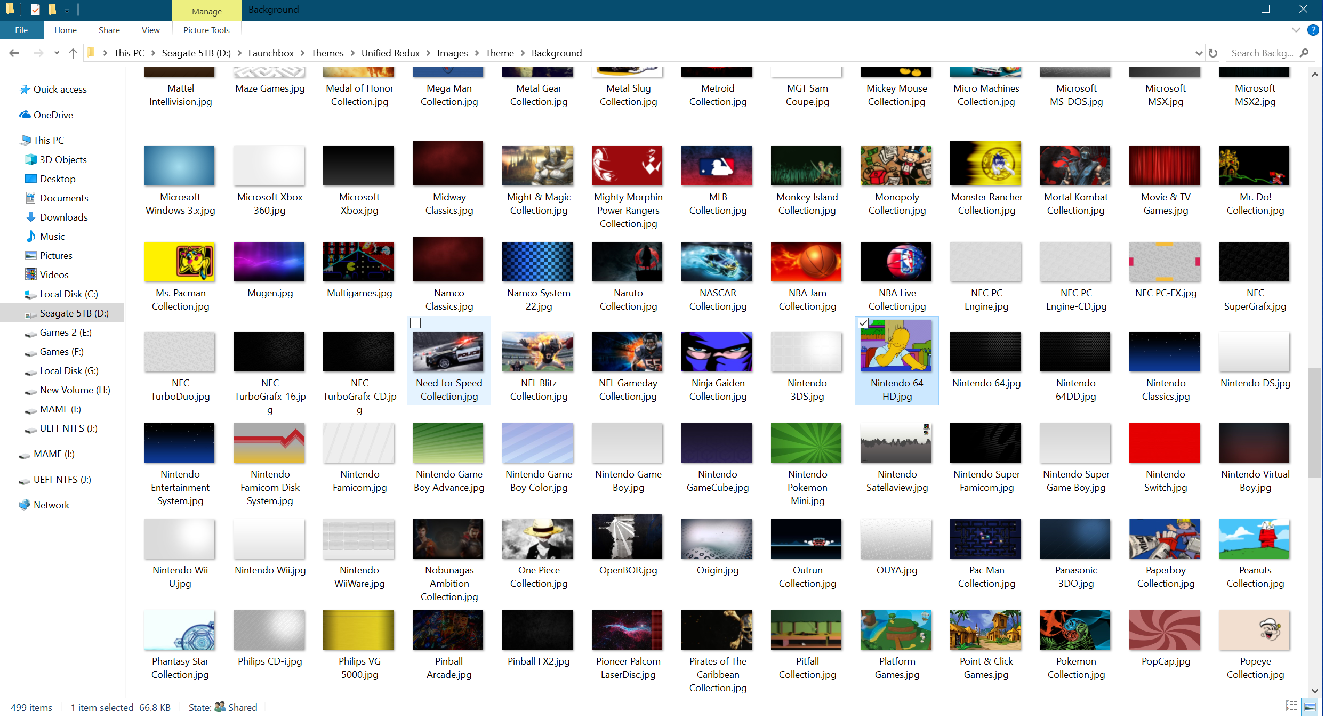Click in the Search Background box
Image resolution: width=1325 pixels, height=720 pixels.
(x=1262, y=53)
